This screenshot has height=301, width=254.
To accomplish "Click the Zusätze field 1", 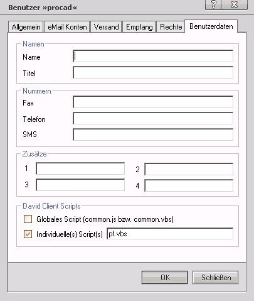I will (80, 168).
